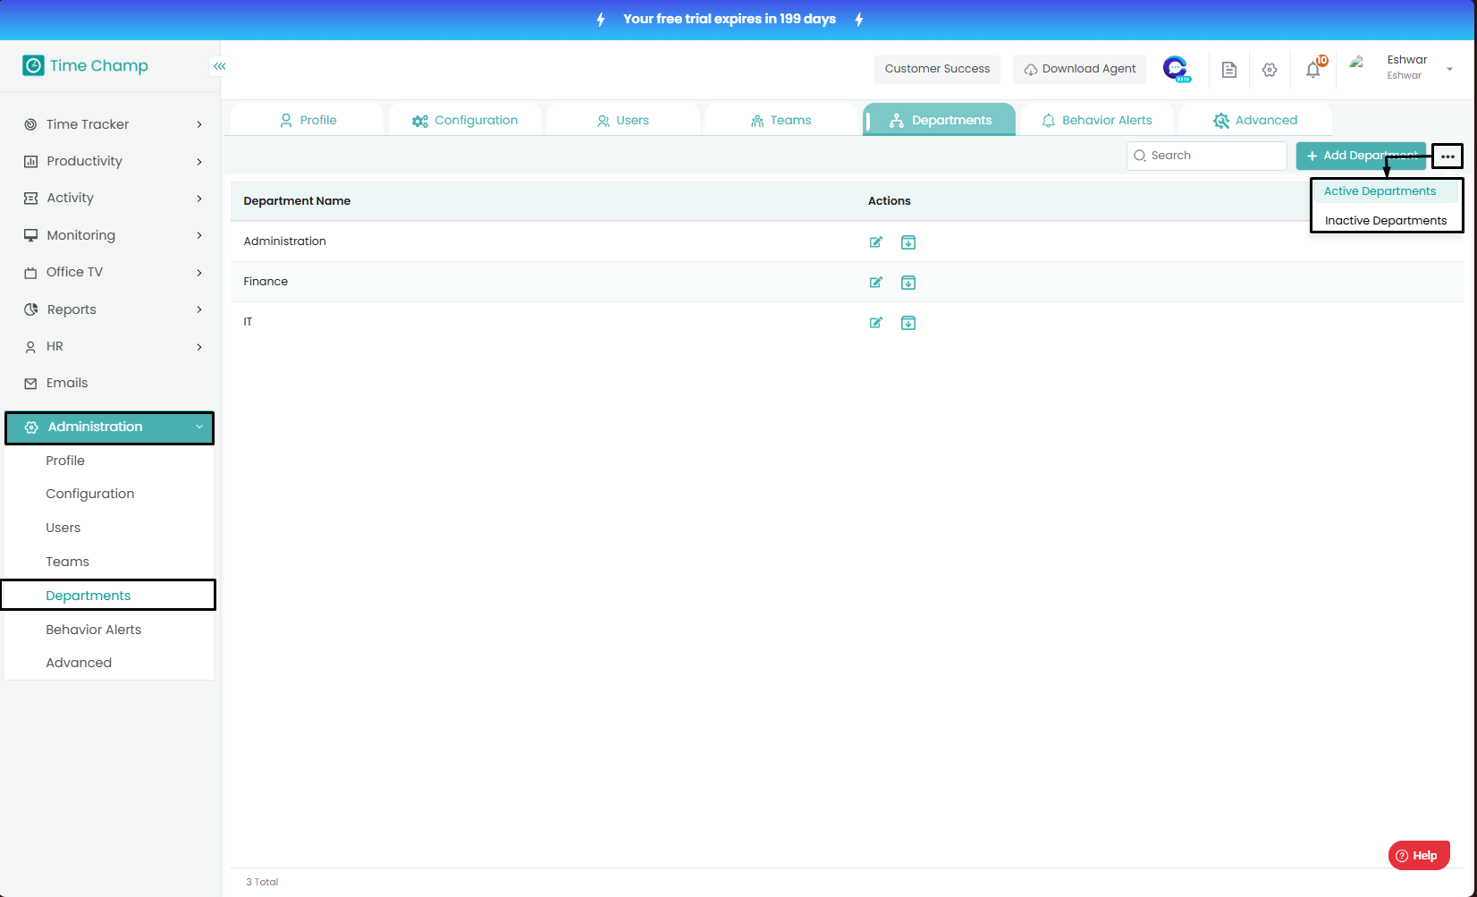The width and height of the screenshot is (1477, 897).
Task: Open the settings gear icon in header
Action: point(1270,70)
